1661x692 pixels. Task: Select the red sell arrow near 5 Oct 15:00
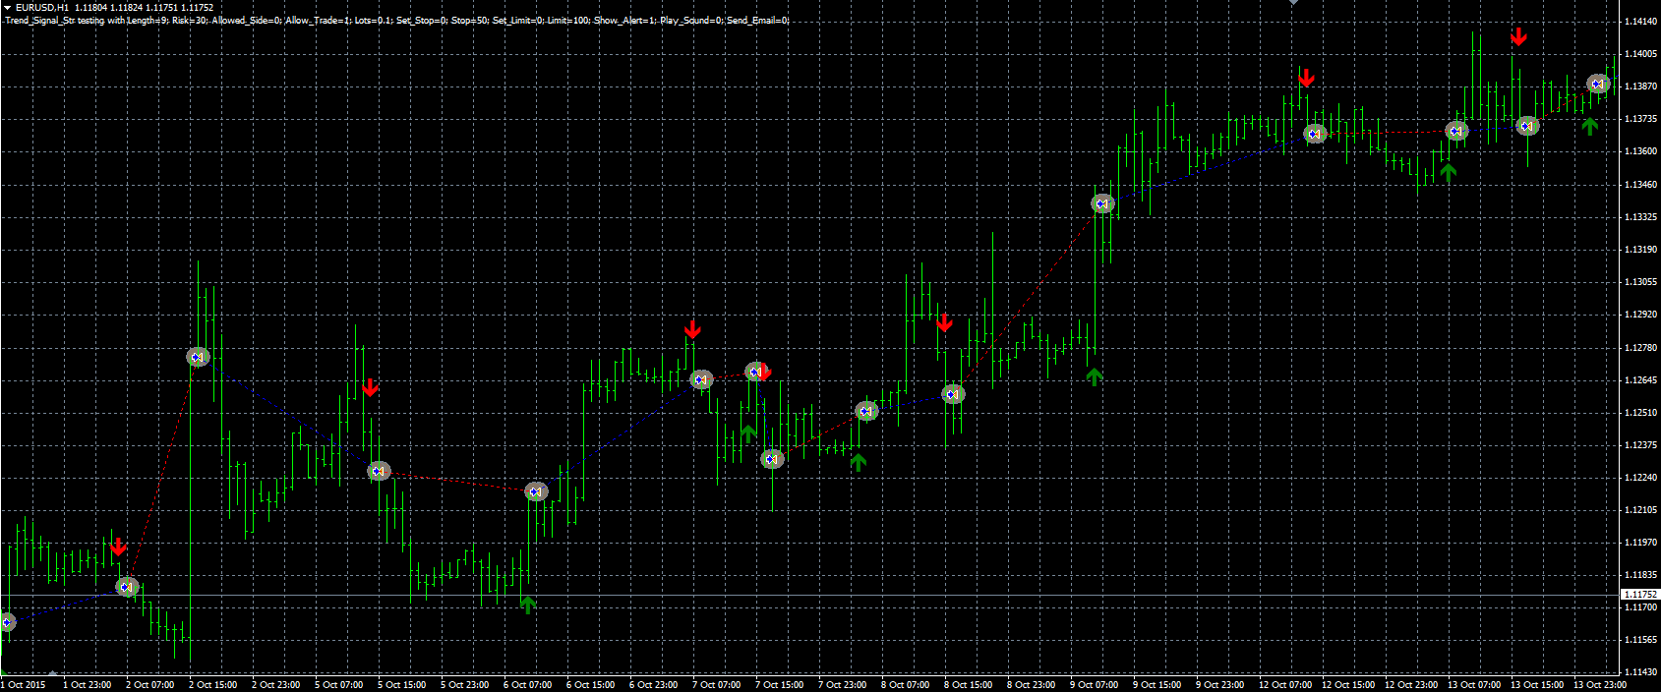(370, 387)
